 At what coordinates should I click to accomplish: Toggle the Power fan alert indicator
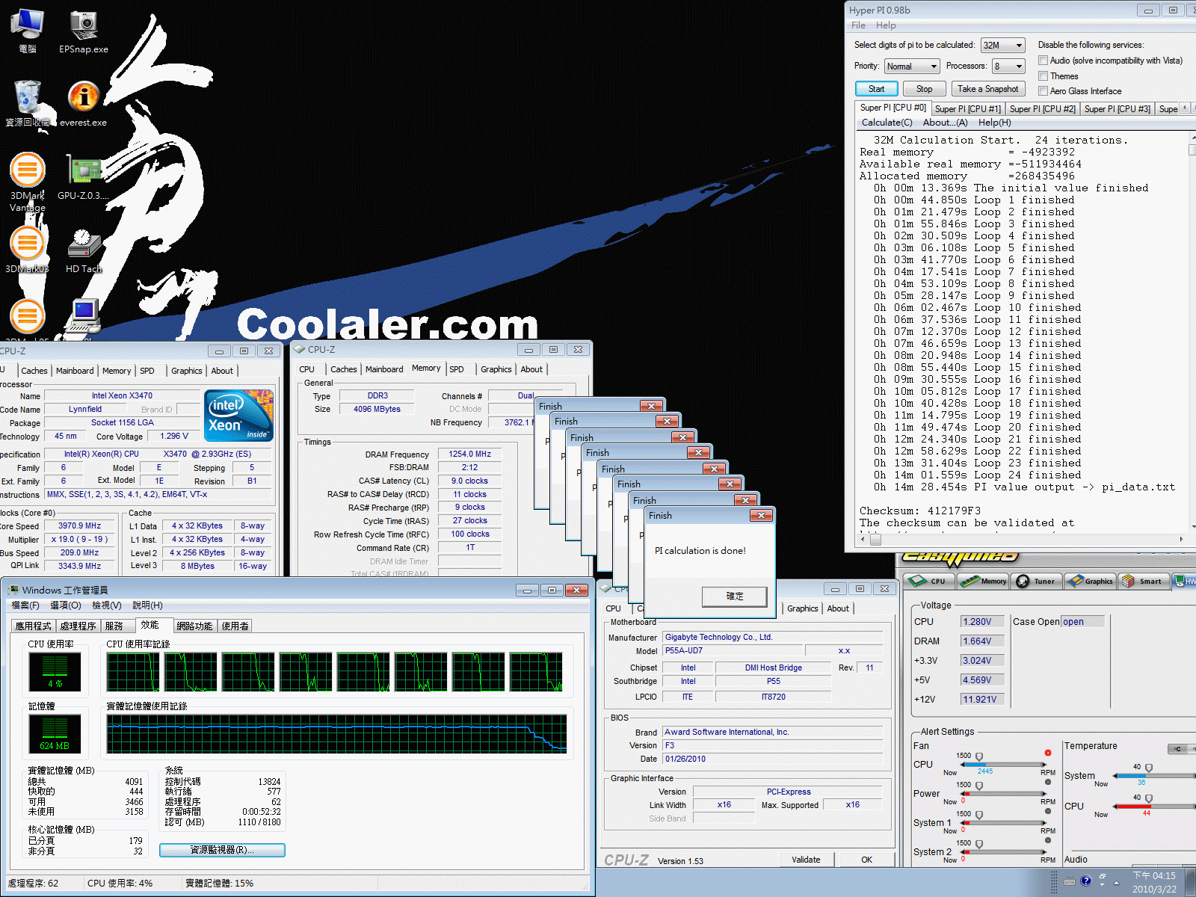click(x=1048, y=782)
